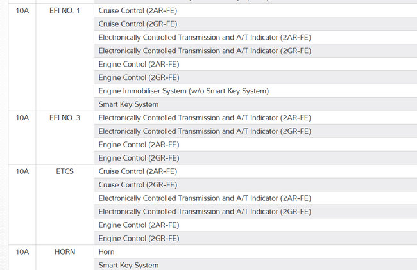Select Engine Control (2AR-FE) under EFI NO. 3

coord(139,145)
